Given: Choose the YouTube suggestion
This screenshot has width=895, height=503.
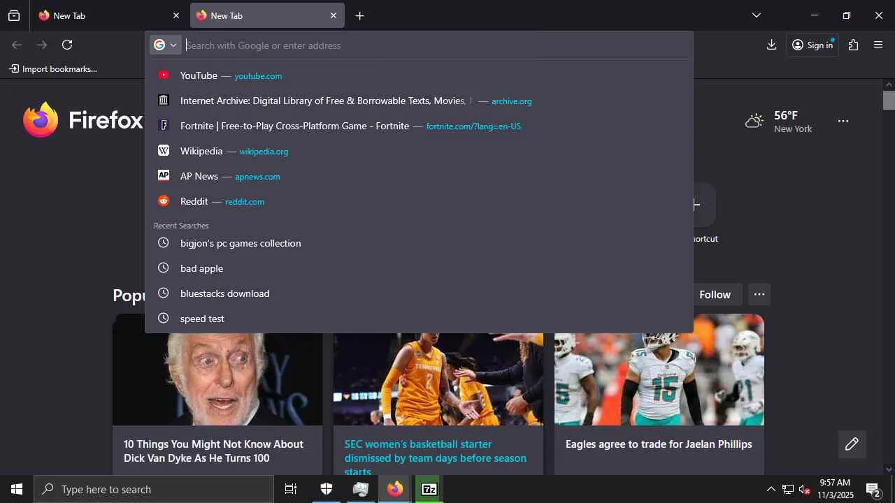Looking at the screenshot, I should [x=419, y=75].
